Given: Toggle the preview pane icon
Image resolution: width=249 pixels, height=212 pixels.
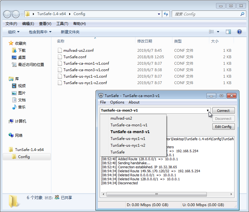Looking at the screenshot, I should pos(228,32).
